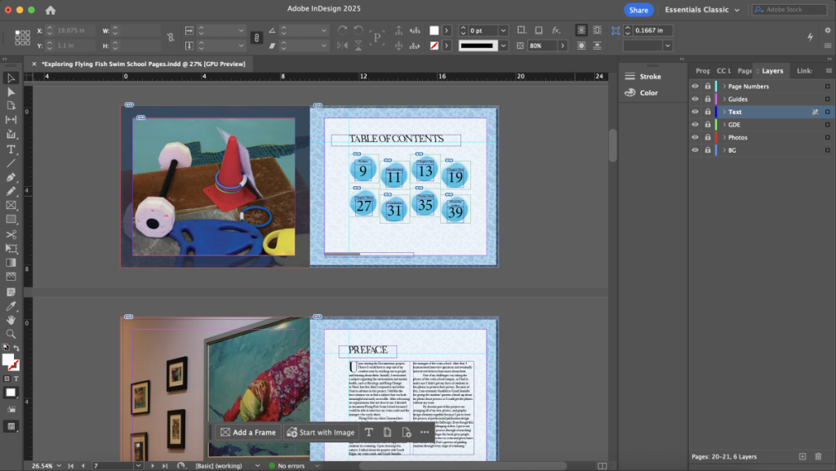Expand the Photos layer

(x=724, y=137)
